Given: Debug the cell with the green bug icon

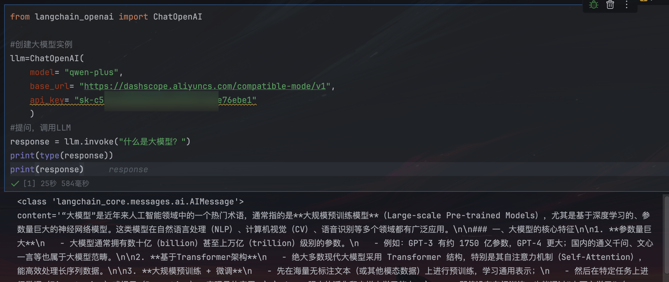Looking at the screenshot, I should point(594,4).
